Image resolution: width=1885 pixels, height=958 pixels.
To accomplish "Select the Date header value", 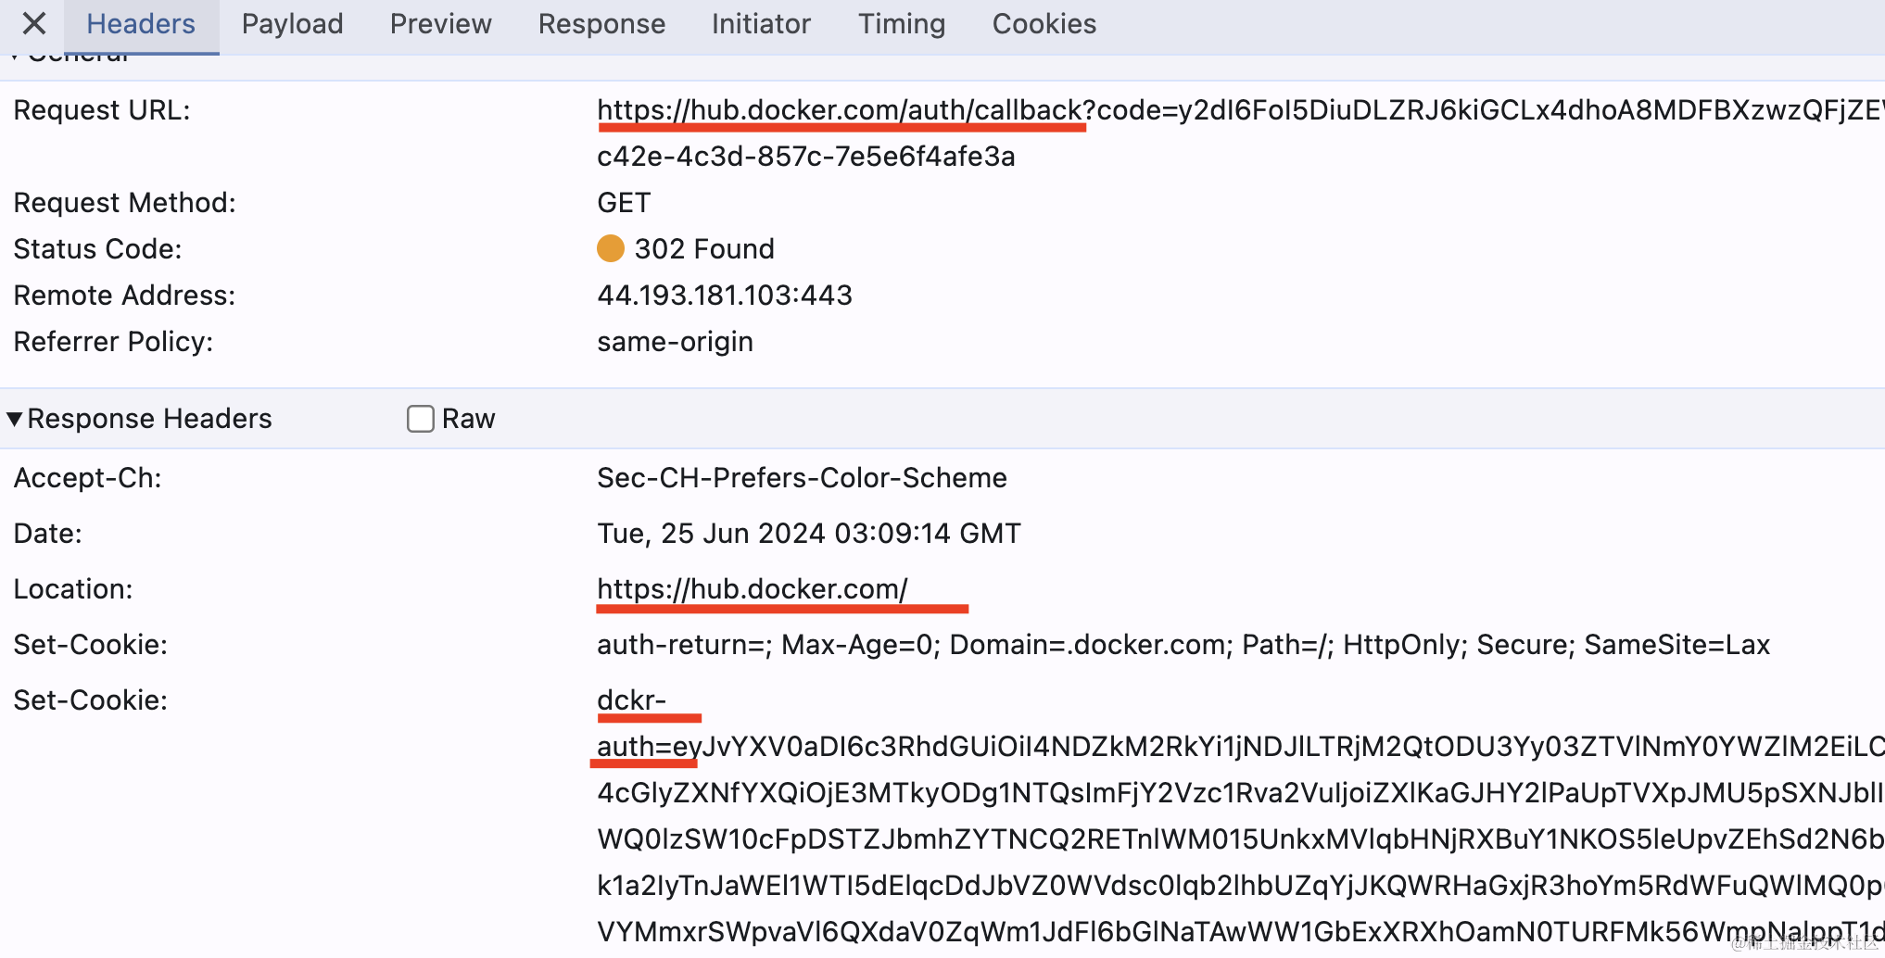I will tap(808, 534).
